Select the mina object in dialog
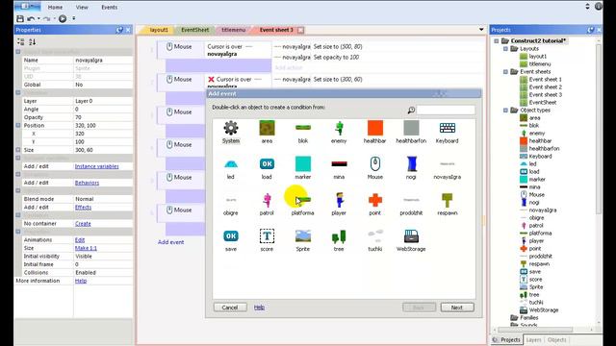Viewport: 616px width, 346px height. point(339,168)
